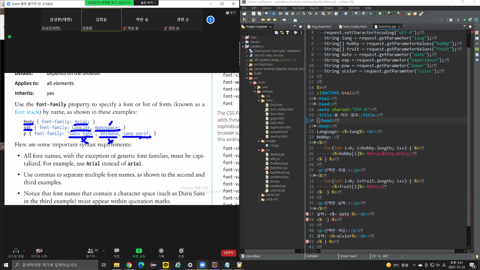Click the green Run button in Eclipse

tap(380, 13)
